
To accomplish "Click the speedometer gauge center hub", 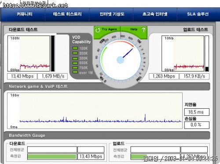I will pyautogui.click(x=120, y=60).
